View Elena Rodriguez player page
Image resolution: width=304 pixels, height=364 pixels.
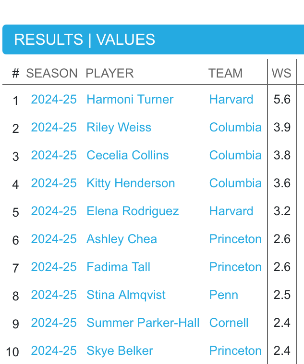pyautogui.click(x=133, y=211)
